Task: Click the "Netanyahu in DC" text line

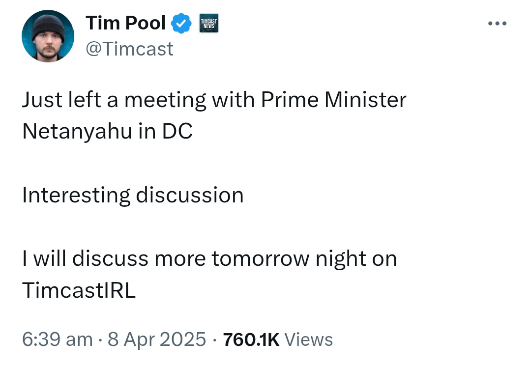Action: coord(107,131)
